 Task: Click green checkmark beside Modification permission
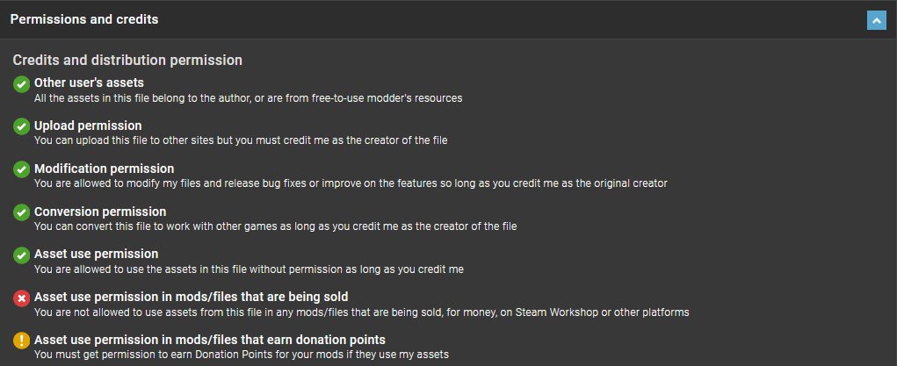pyautogui.click(x=21, y=169)
